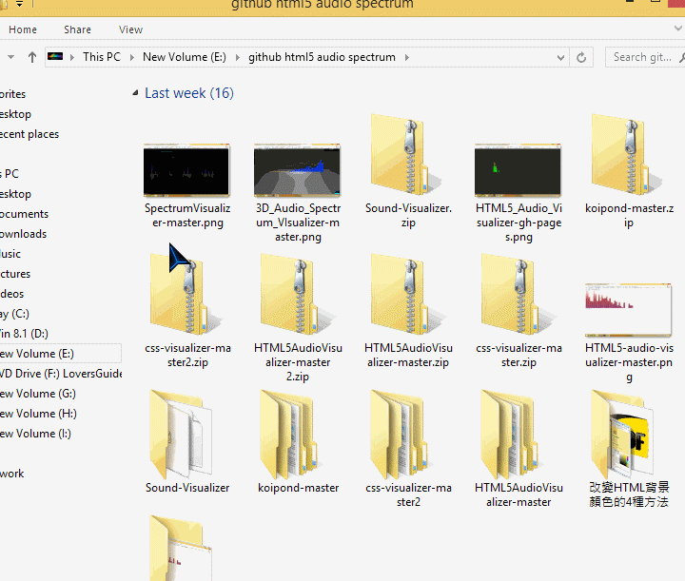Select Recent places under Favorites
Image resolution: width=685 pixels, height=581 pixels.
(29, 134)
